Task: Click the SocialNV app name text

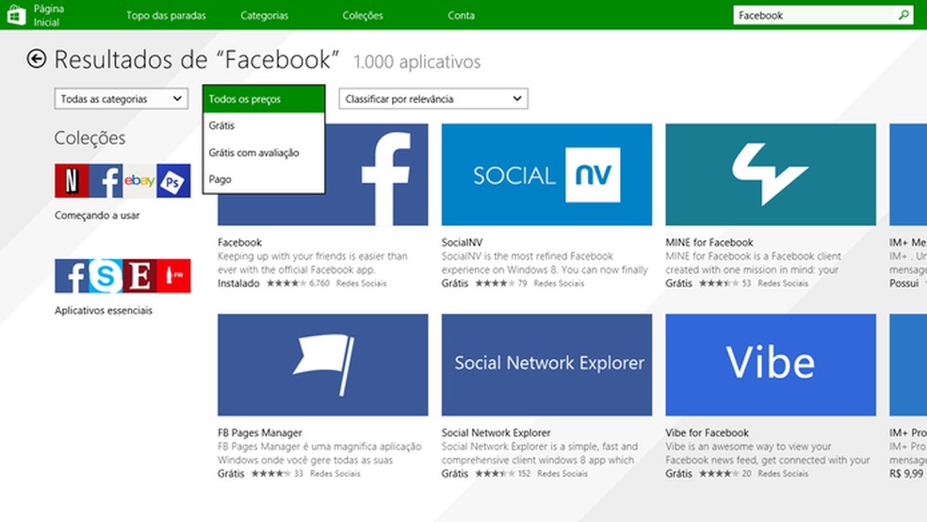Action: pyautogui.click(x=462, y=242)
